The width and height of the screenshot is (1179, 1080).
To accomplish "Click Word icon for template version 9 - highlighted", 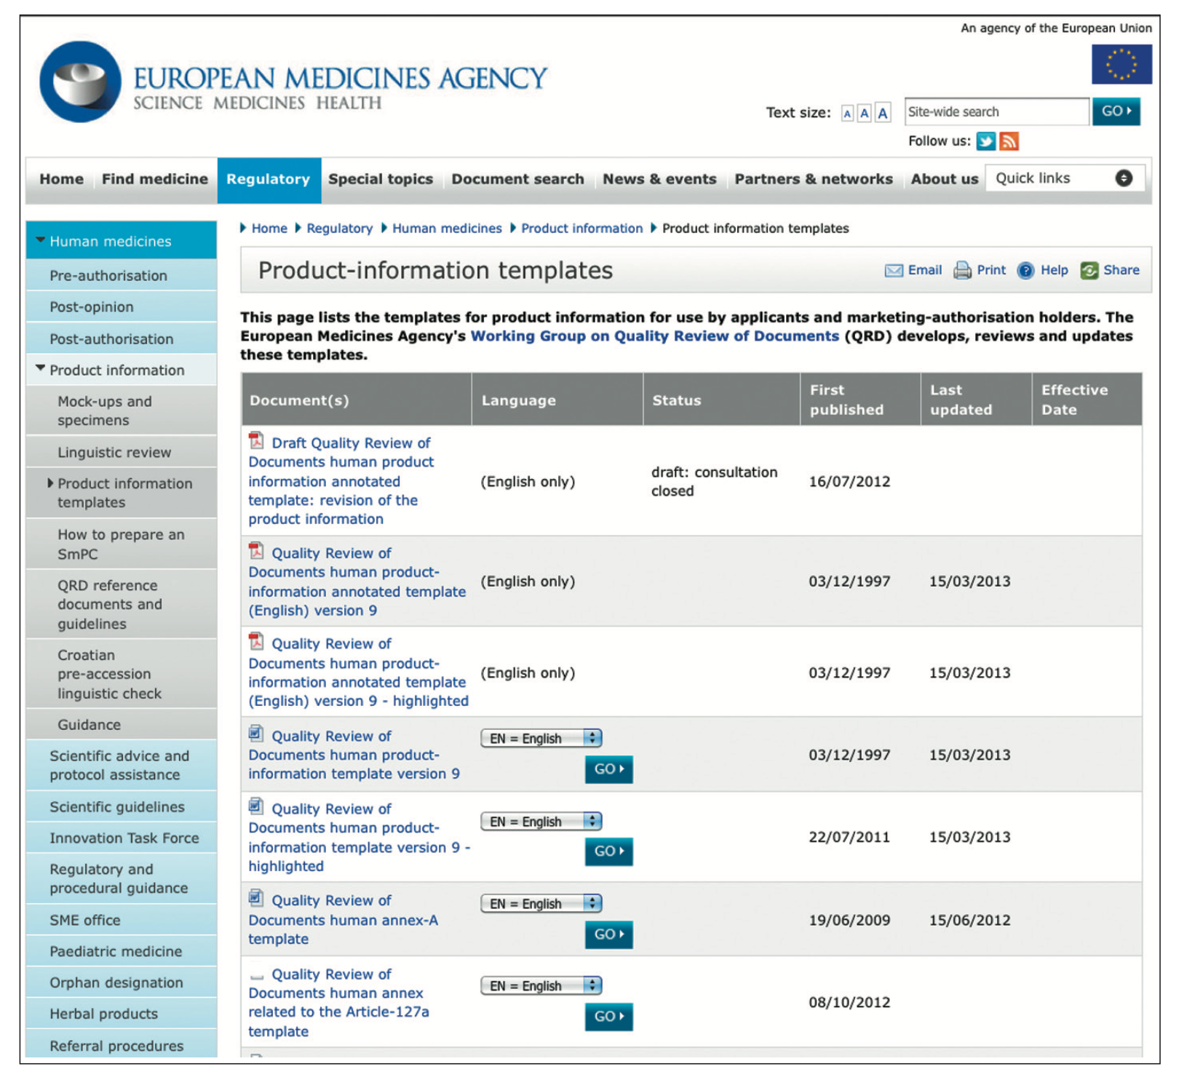I will pos(256,806).
